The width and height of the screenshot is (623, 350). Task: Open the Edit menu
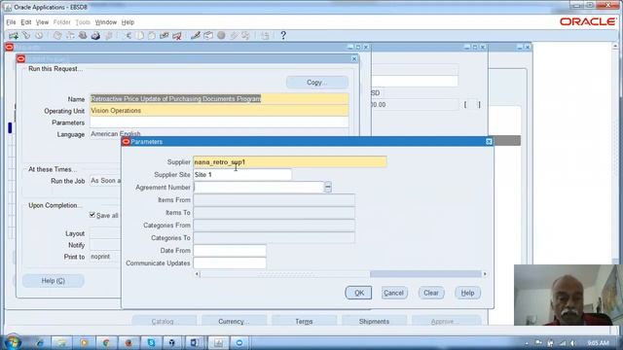click(26, 22)
